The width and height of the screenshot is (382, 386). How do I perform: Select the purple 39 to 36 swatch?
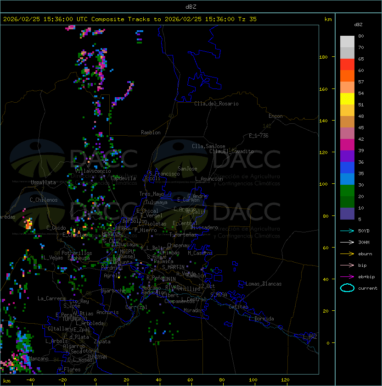[347, 156]
